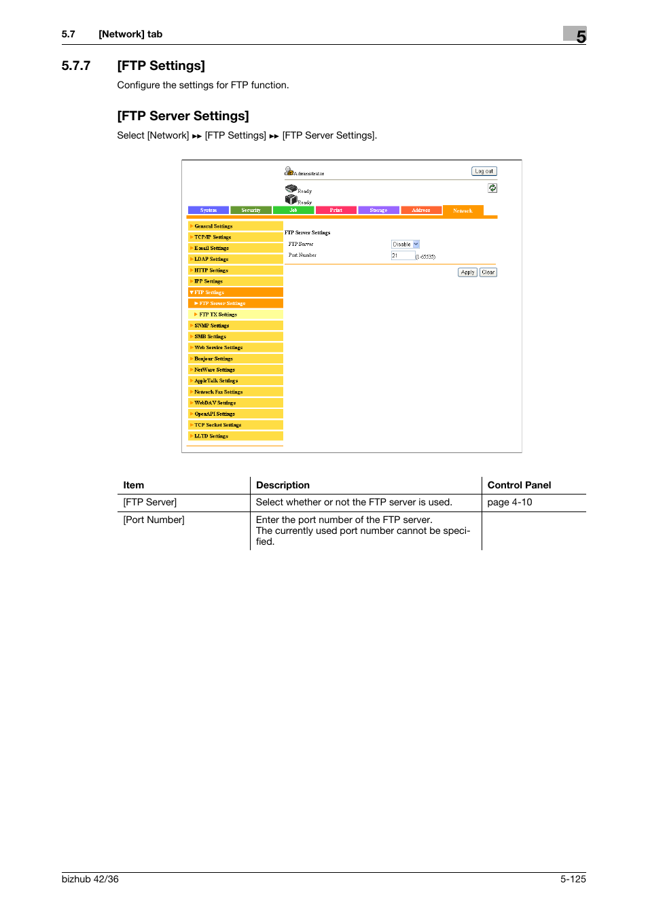Expand HTTP Settings in the sidebar

pyautogui.click(x=236, y=270)
